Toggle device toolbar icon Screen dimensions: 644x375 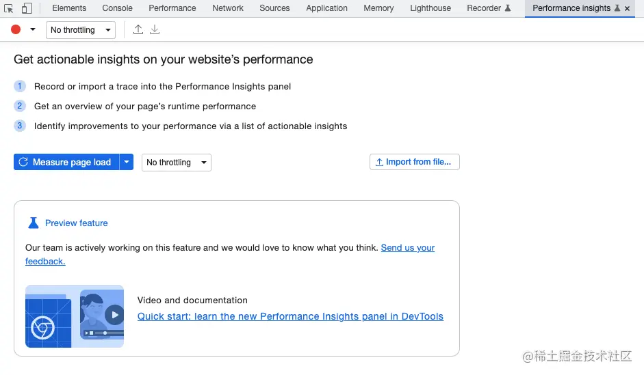click(x=27, y=9)
